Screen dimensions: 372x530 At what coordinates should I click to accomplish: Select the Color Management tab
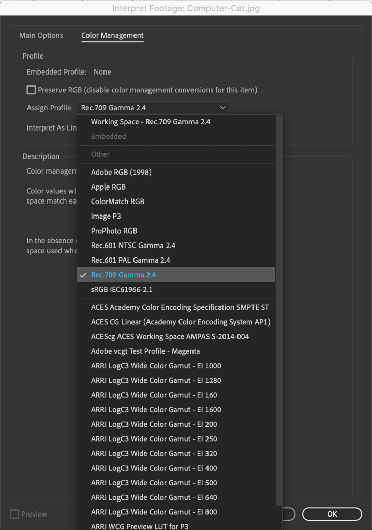112,36
